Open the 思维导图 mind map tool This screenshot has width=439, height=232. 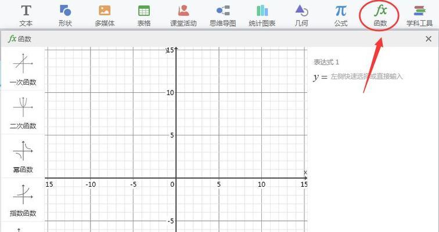point(223,16)
